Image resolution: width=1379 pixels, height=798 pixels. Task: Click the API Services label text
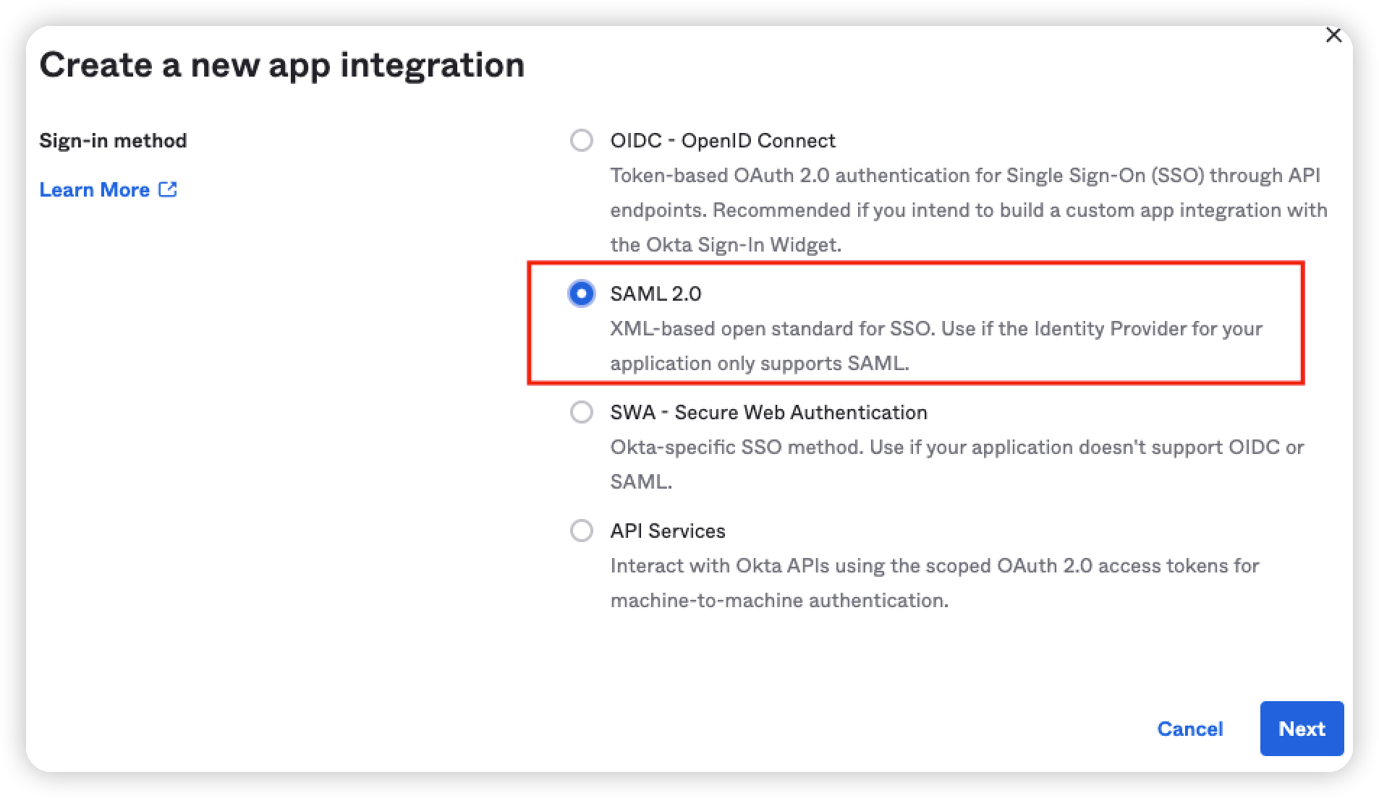pyautogui.click(x=667, y=531)
